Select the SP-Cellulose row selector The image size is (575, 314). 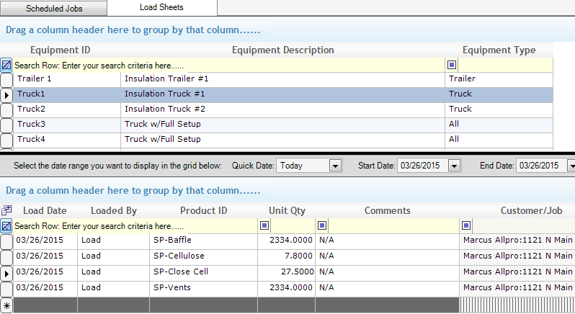(x=6, y=258)
